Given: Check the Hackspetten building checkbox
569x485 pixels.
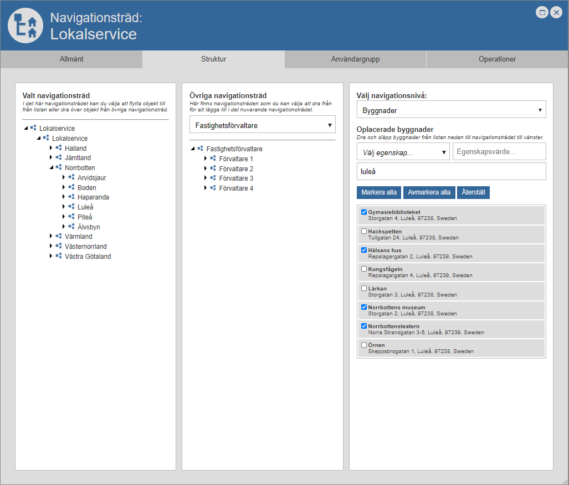Looking at the screenshot, I should [x=364, y=231].
